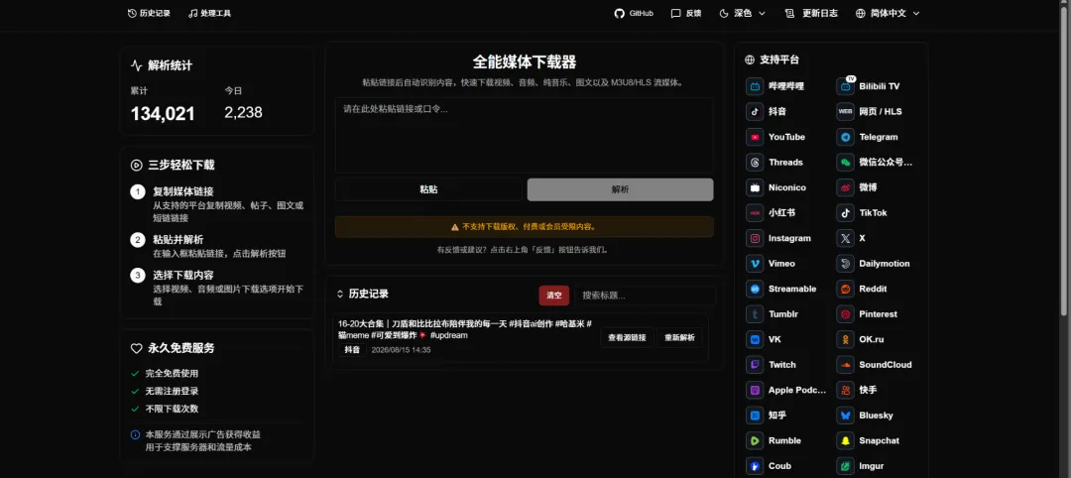Click the 选择下载内容 step heading
The height and width of the screenshot is (478, 1071).
click(183, 275)
